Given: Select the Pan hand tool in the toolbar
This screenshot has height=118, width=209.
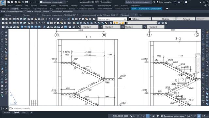Looking at the screenshot, I should [58, 19].
